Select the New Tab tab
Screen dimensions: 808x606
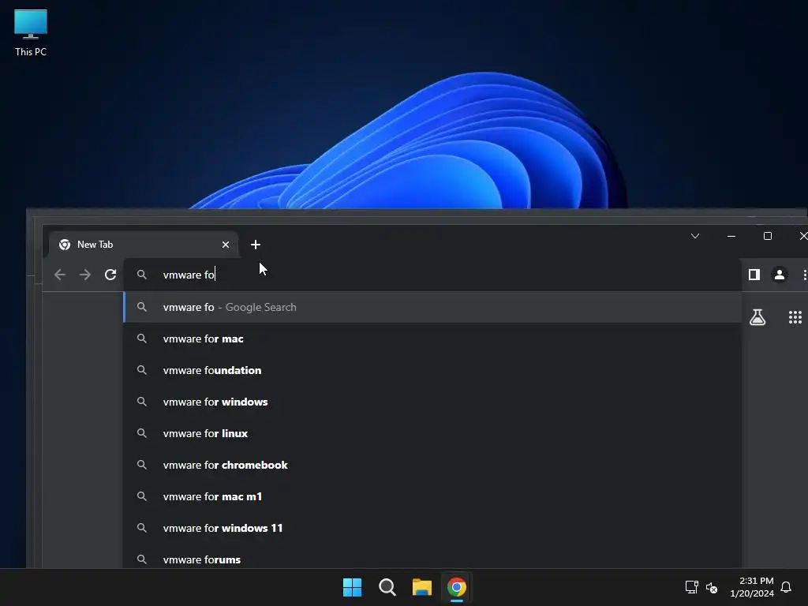coord(144,245)
